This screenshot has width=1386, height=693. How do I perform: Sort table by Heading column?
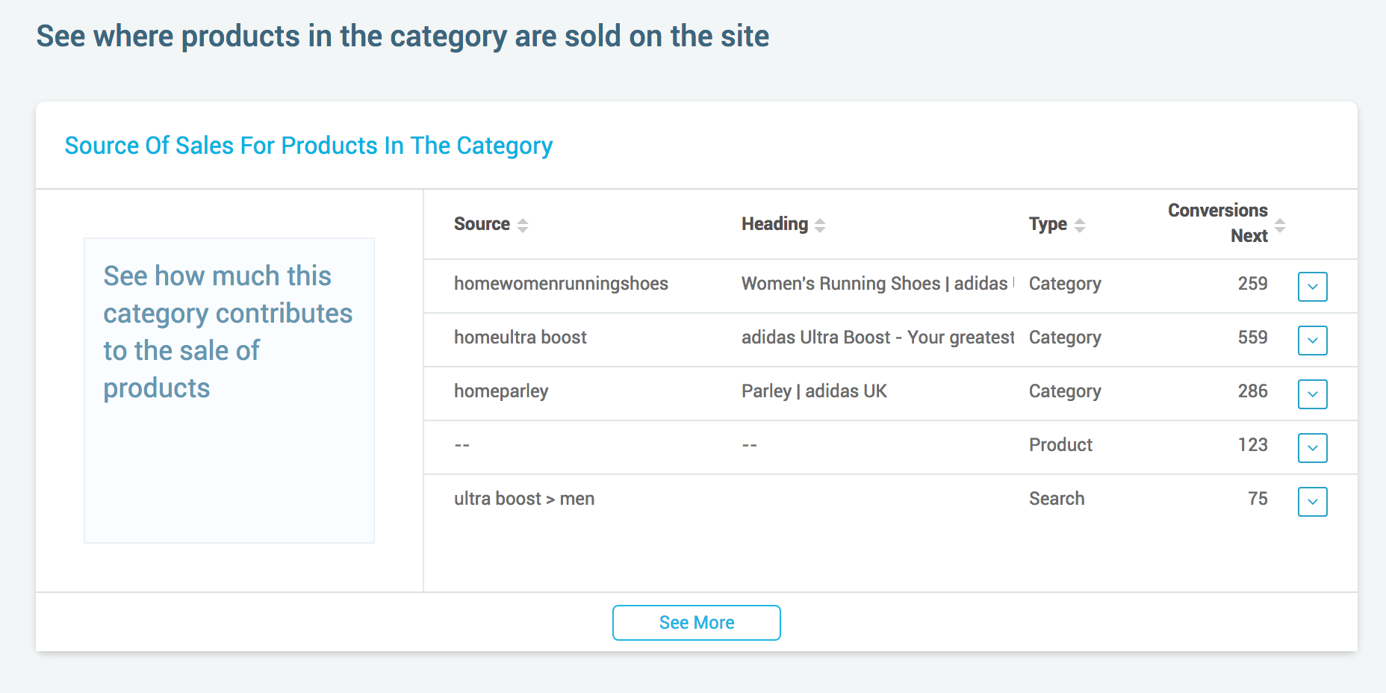click(x=819, y=225)
